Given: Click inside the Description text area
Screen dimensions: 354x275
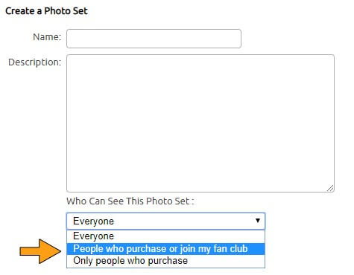Looking at the screenshot, I should pos(200,123).
